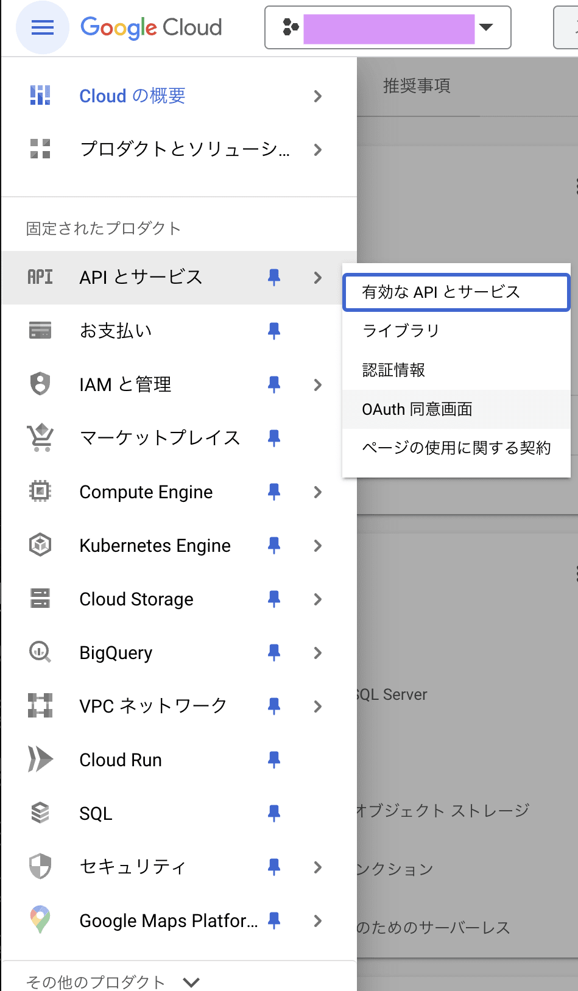This screenshot has width=578, height=991.
Task: Expand Google Maps Platform submenu chevron
Action: [x=317, y=921]
